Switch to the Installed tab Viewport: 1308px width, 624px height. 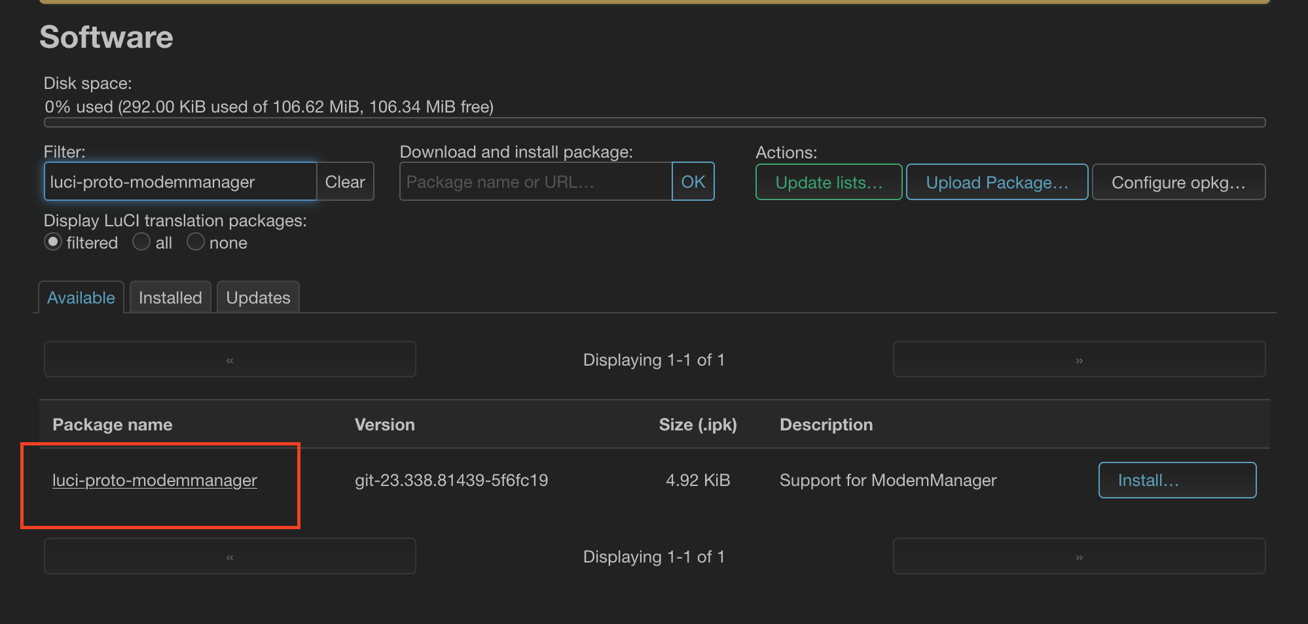(170, 298)
